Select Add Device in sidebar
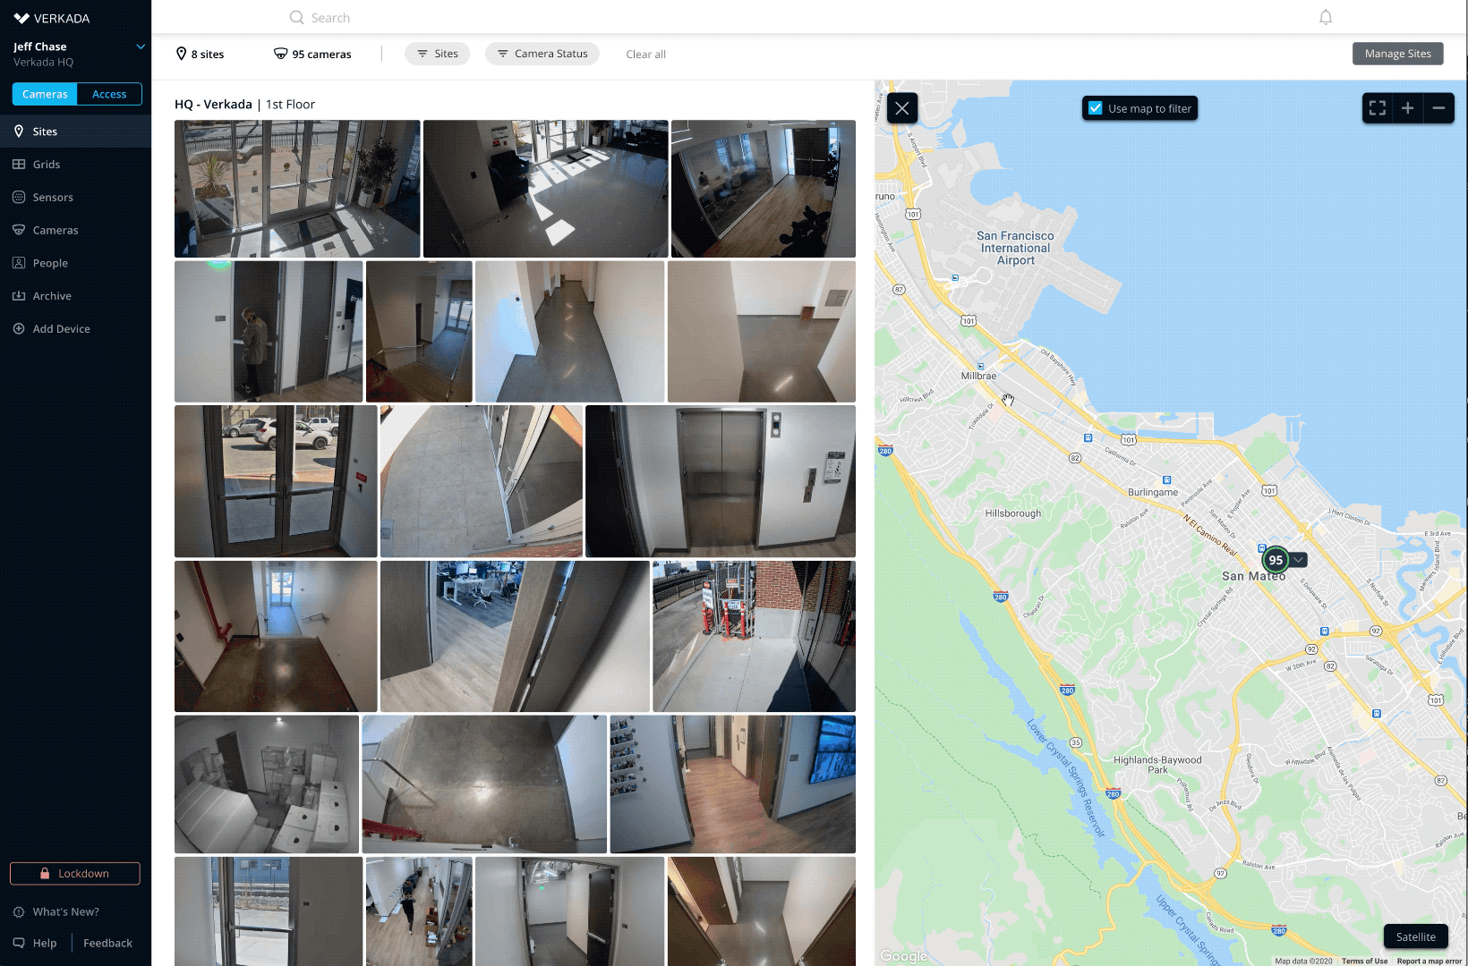The height and width of the screenshot is (966, 1468). (x=61, y=329)
